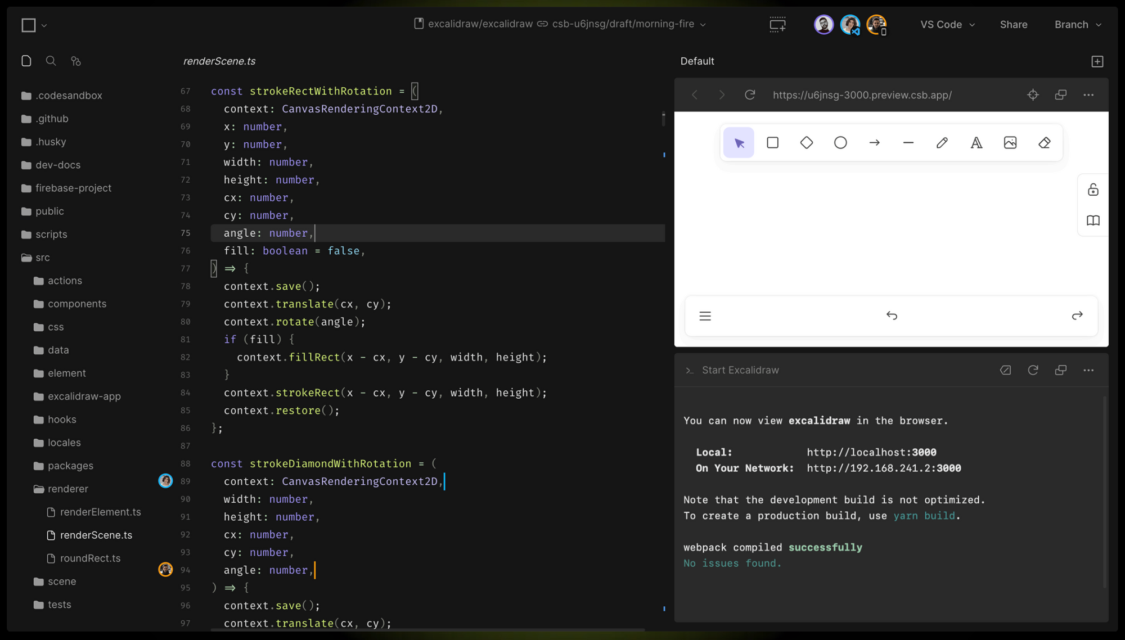Viewport: 1125px width, 640px height.
Task: Select the image insert tool
Action: (x=1010, y=143)
